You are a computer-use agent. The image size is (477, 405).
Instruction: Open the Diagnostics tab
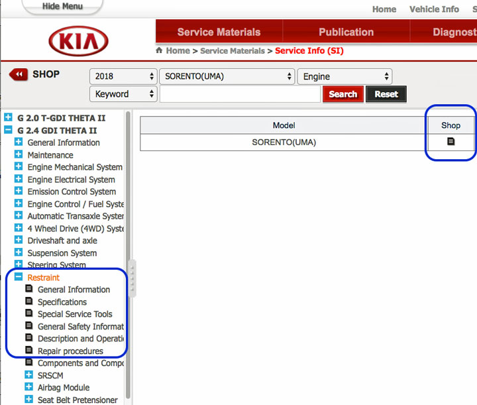[444, 32]
